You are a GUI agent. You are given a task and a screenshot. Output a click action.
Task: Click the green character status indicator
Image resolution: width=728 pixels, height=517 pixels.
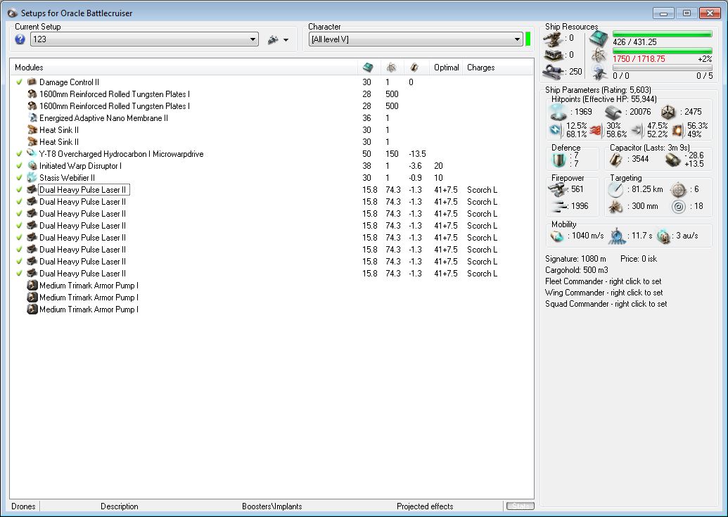click(x=528, y=39)
